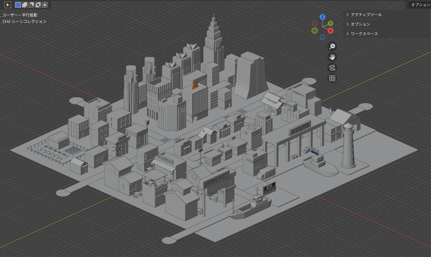
Task: Activate the Intersect selection mode icon
Action: [45, 5]
